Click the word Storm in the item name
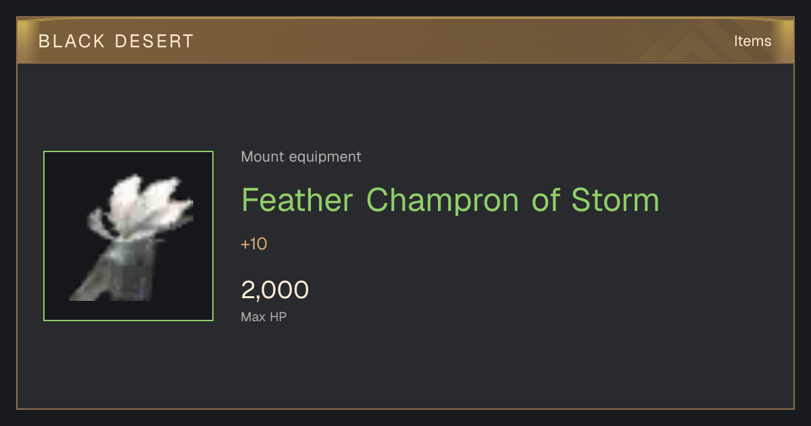The height and width of the screenshot is (426, 811). (615, 199)
